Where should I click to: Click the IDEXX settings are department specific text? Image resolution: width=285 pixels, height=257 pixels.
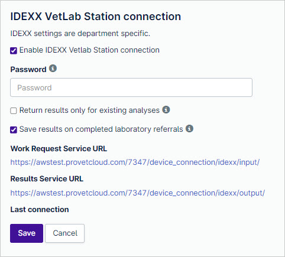point(80,34)
